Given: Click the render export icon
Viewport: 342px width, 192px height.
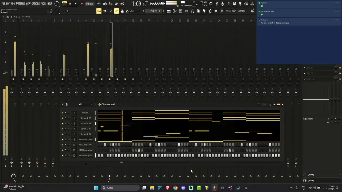Looking at the screenshot, I should 240,4.
